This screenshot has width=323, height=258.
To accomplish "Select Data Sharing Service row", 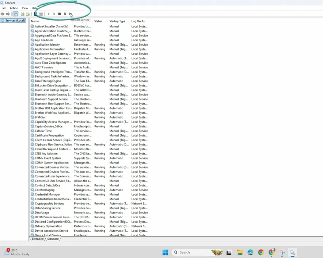I will [89, 208].
